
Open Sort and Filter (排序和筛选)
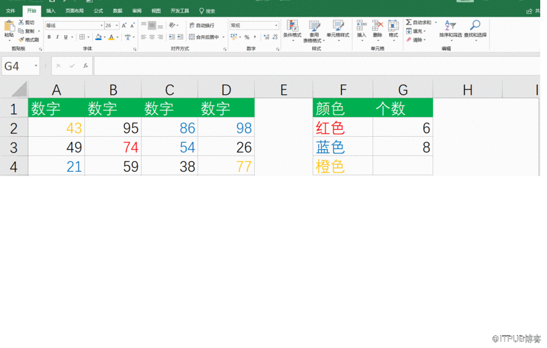pyautogui.click(x=450, y=30)
